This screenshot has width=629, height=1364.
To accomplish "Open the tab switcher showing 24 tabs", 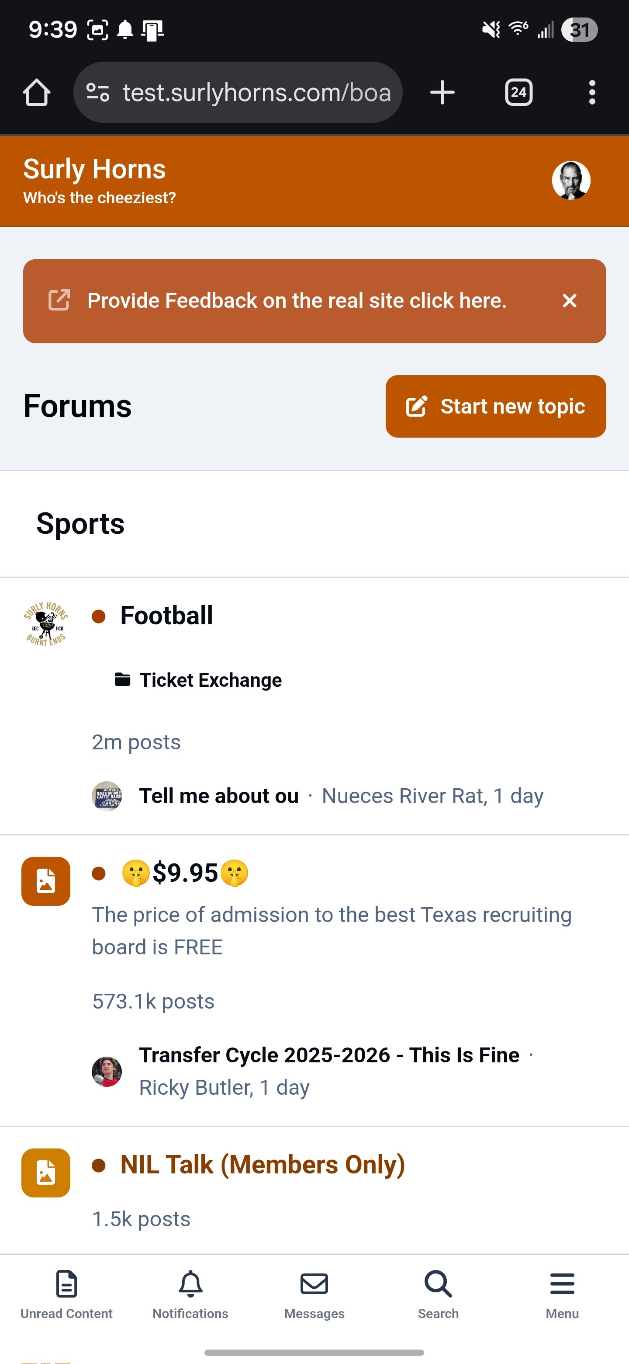I will (518, 93).
